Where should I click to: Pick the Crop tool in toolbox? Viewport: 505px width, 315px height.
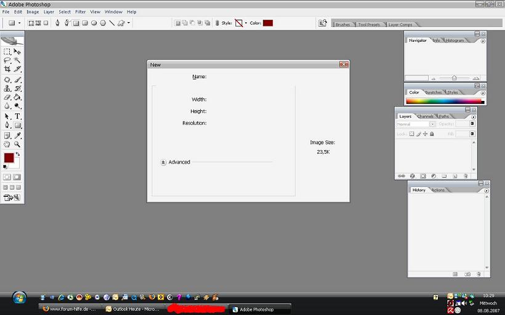[7, 70]
